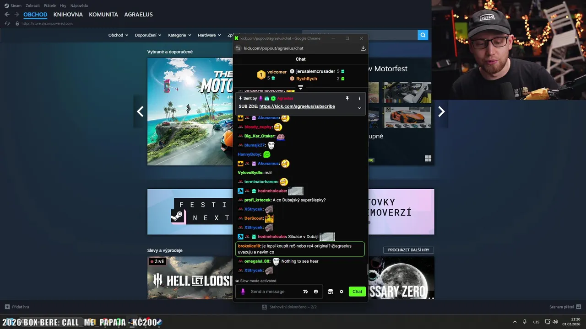This screenshot has width=586, height=329.
Task: Switch to the KNIHOVNA tab
Action: [x=68, y=15]
